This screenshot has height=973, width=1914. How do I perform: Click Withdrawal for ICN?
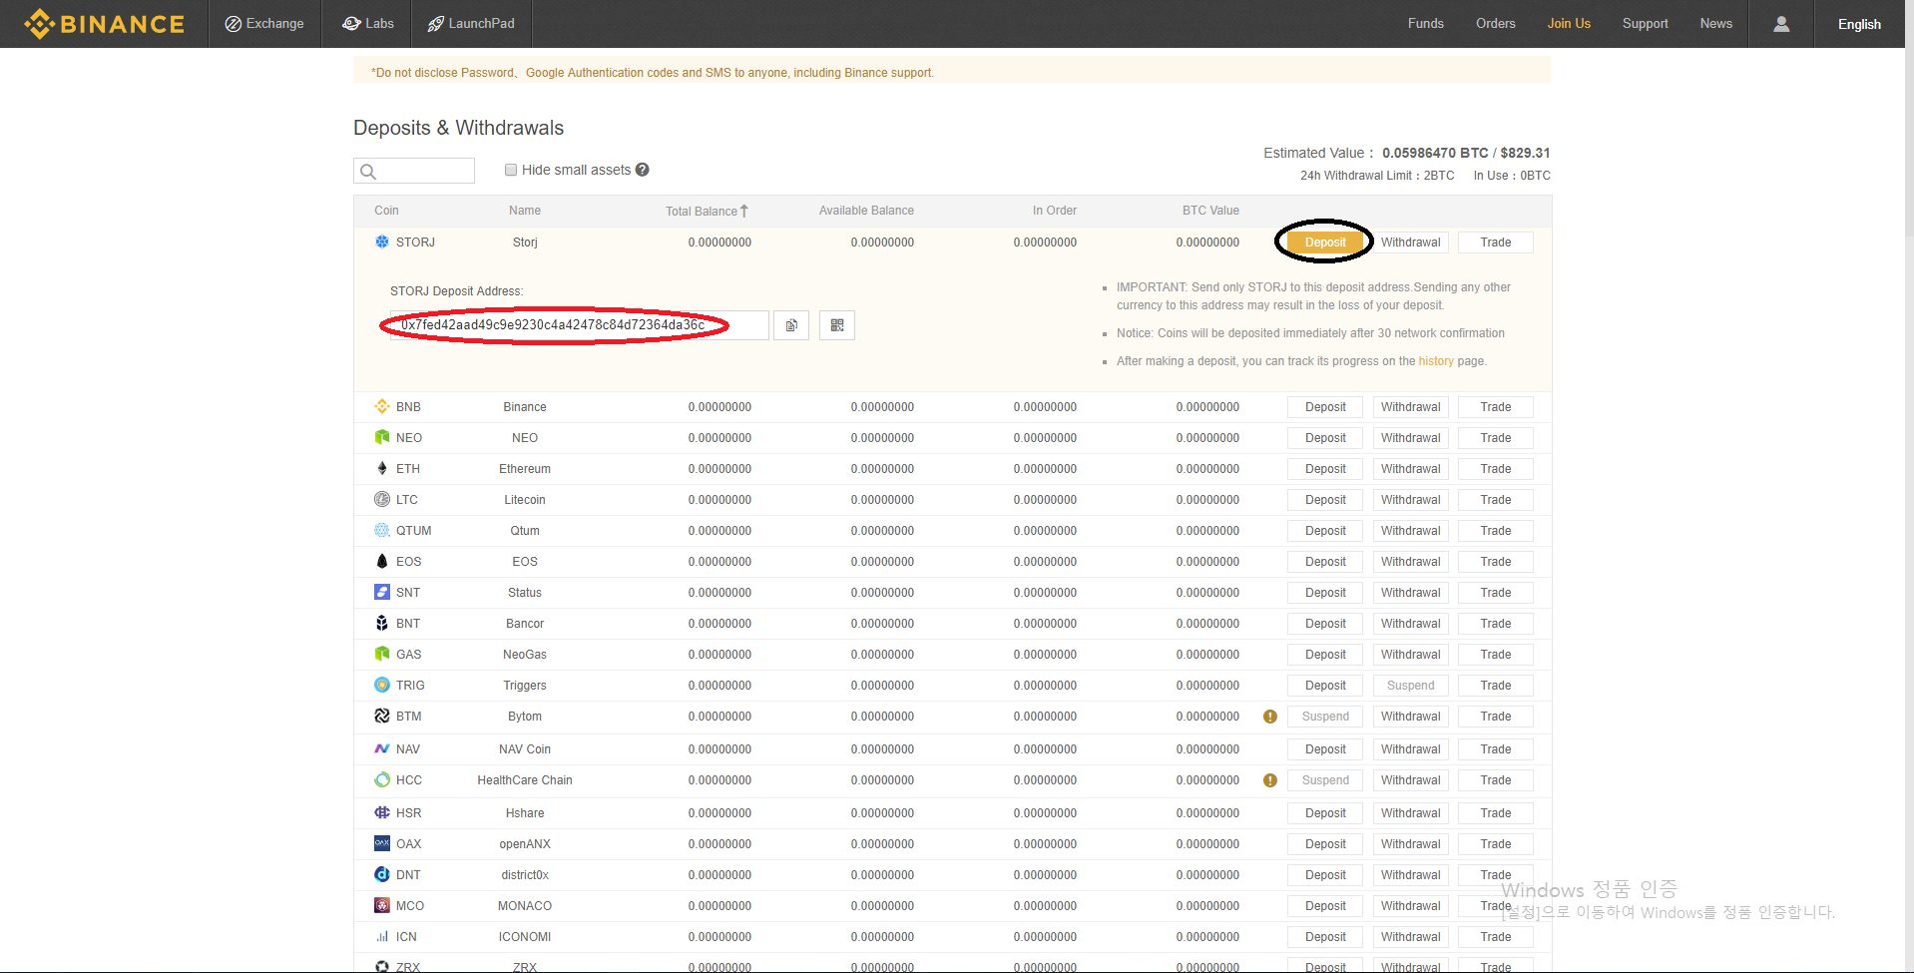pos(1410,937)
